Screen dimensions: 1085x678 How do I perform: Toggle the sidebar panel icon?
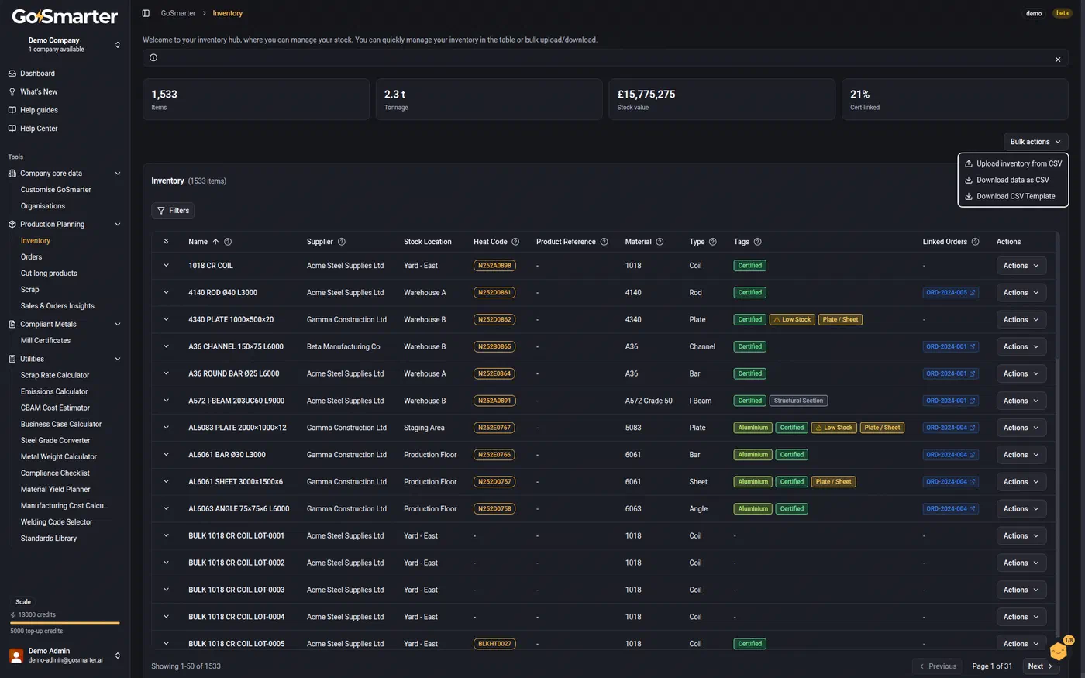coord(146,13)
